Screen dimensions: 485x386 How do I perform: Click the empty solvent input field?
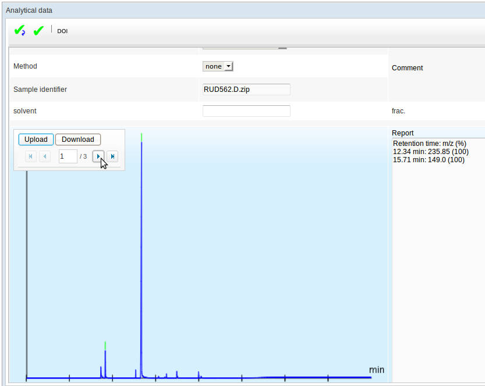[x=246, y=111]
